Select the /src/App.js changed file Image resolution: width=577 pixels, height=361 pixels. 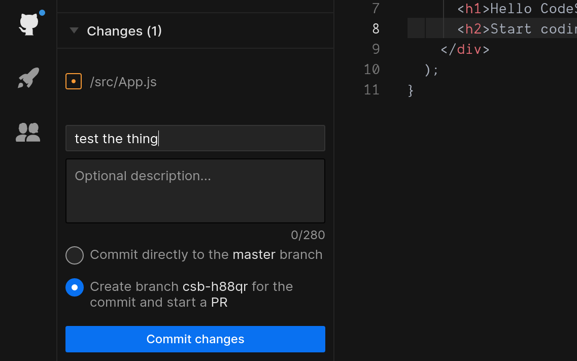[x=123, y=81]
